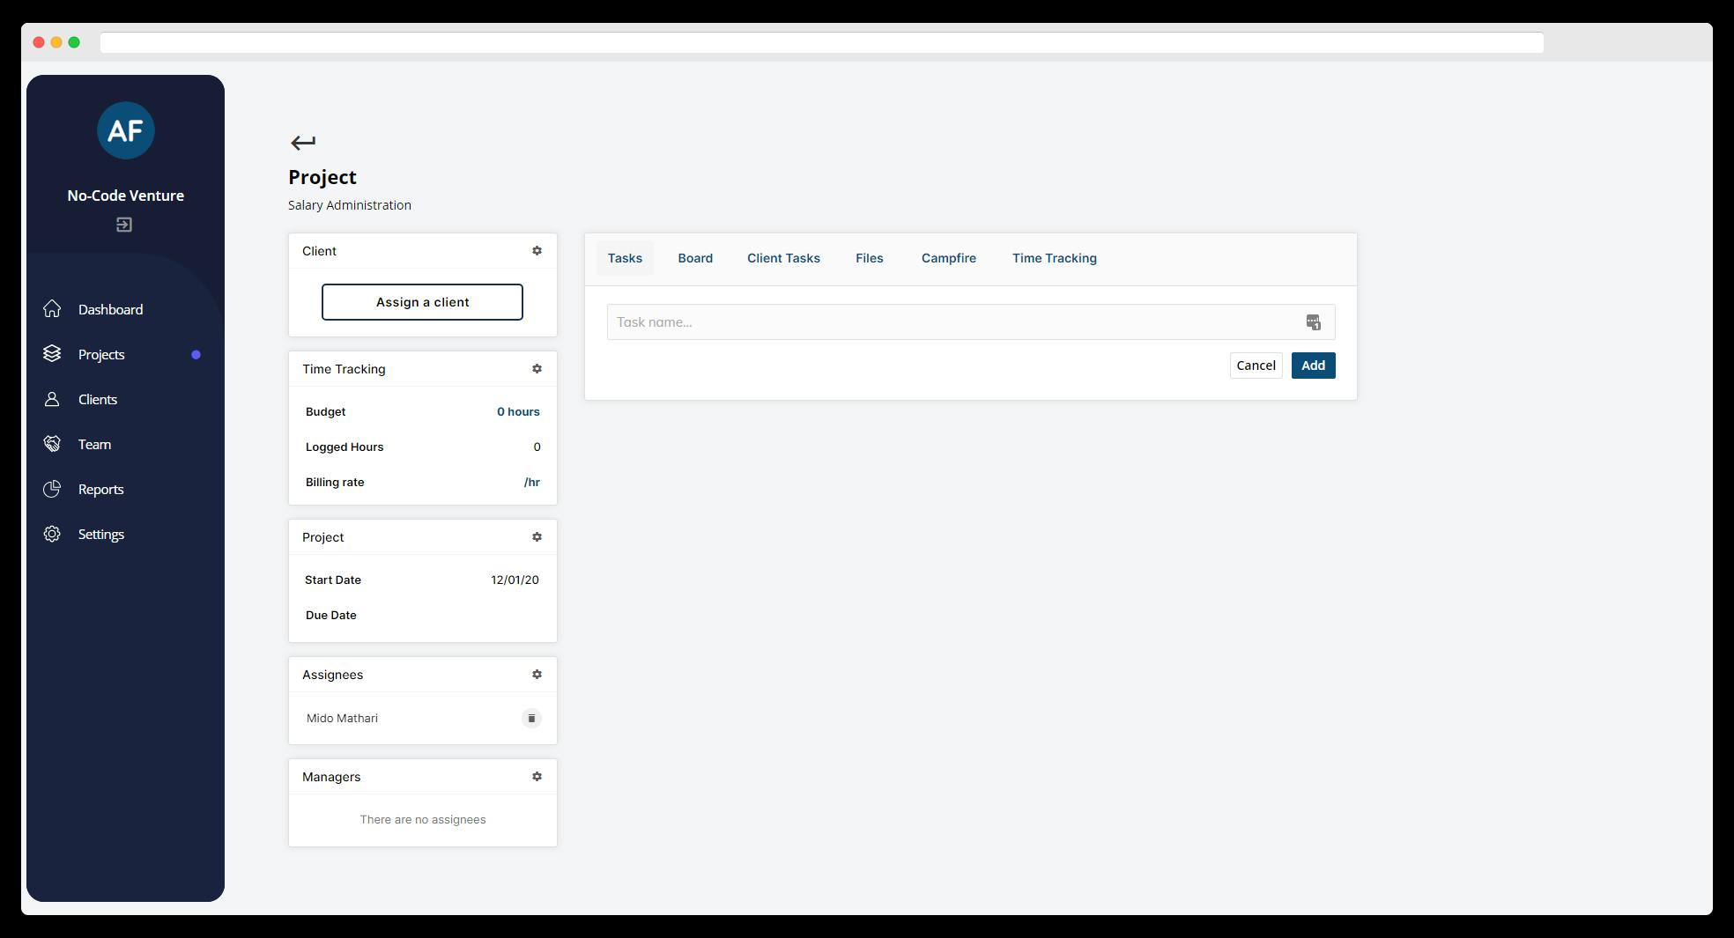Click the back arrow above Project title

[x=302, y=143]
